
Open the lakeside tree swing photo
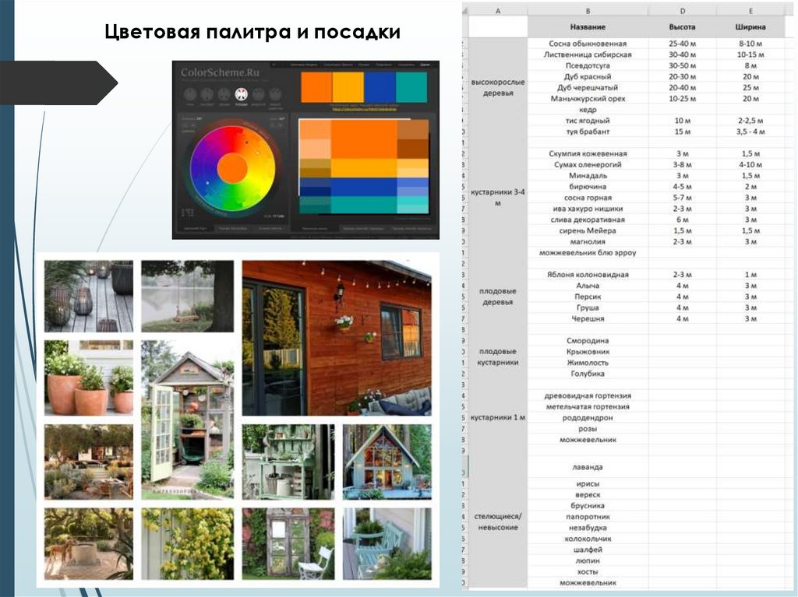tap(187, 297)
